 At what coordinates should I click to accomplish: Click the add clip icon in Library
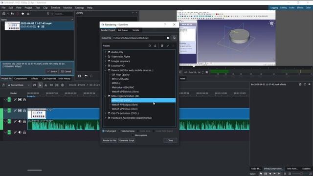(79, 76)
